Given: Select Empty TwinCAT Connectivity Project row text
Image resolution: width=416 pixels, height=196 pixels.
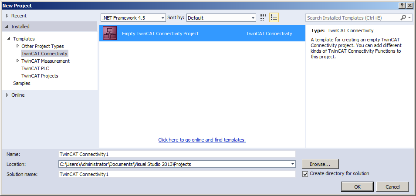Looking at the screenshot, I should 160,34.
